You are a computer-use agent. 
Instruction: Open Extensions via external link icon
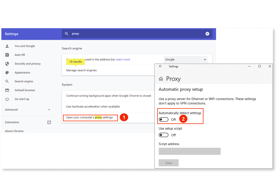(x=49, y=122)
